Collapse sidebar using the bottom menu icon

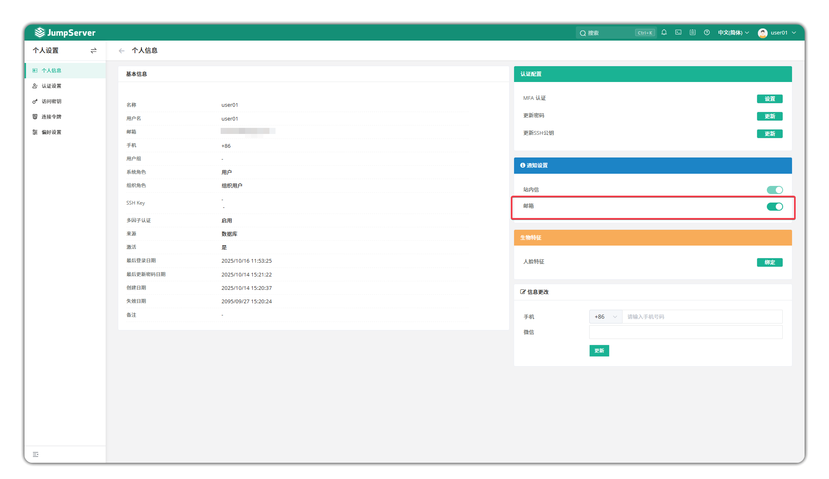[36, 454]
